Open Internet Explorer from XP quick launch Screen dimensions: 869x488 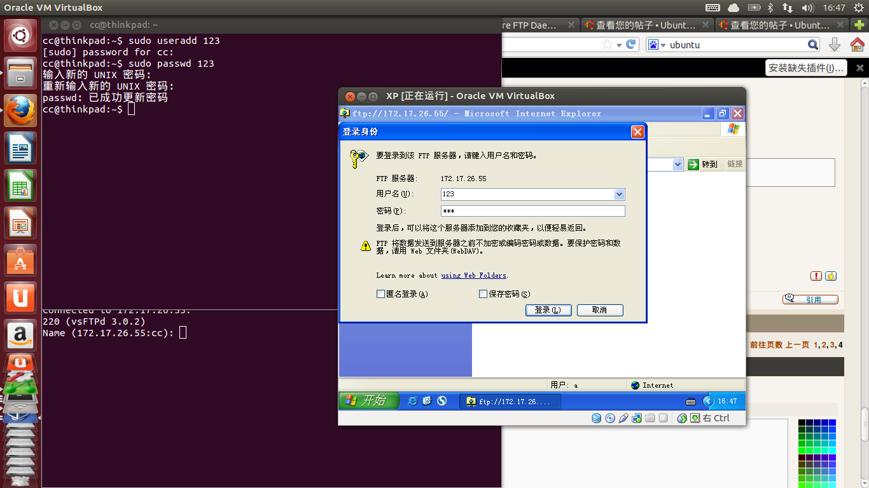point(413,401)
